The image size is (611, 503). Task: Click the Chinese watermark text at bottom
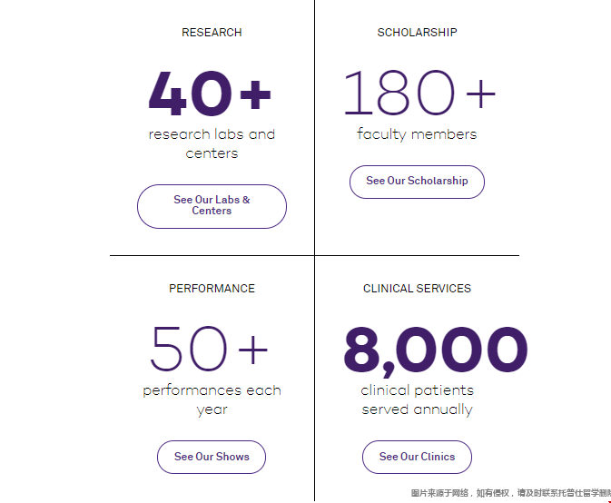point(510,493)
